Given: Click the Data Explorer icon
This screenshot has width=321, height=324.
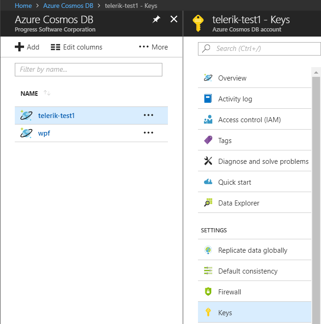Looking at the screenshot, I should click(x=208, y=203).
